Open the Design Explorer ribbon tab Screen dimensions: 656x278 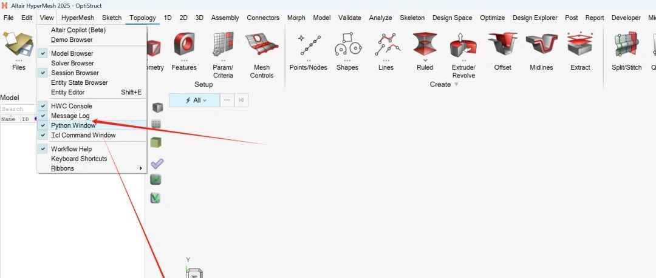tap(535, 18)
